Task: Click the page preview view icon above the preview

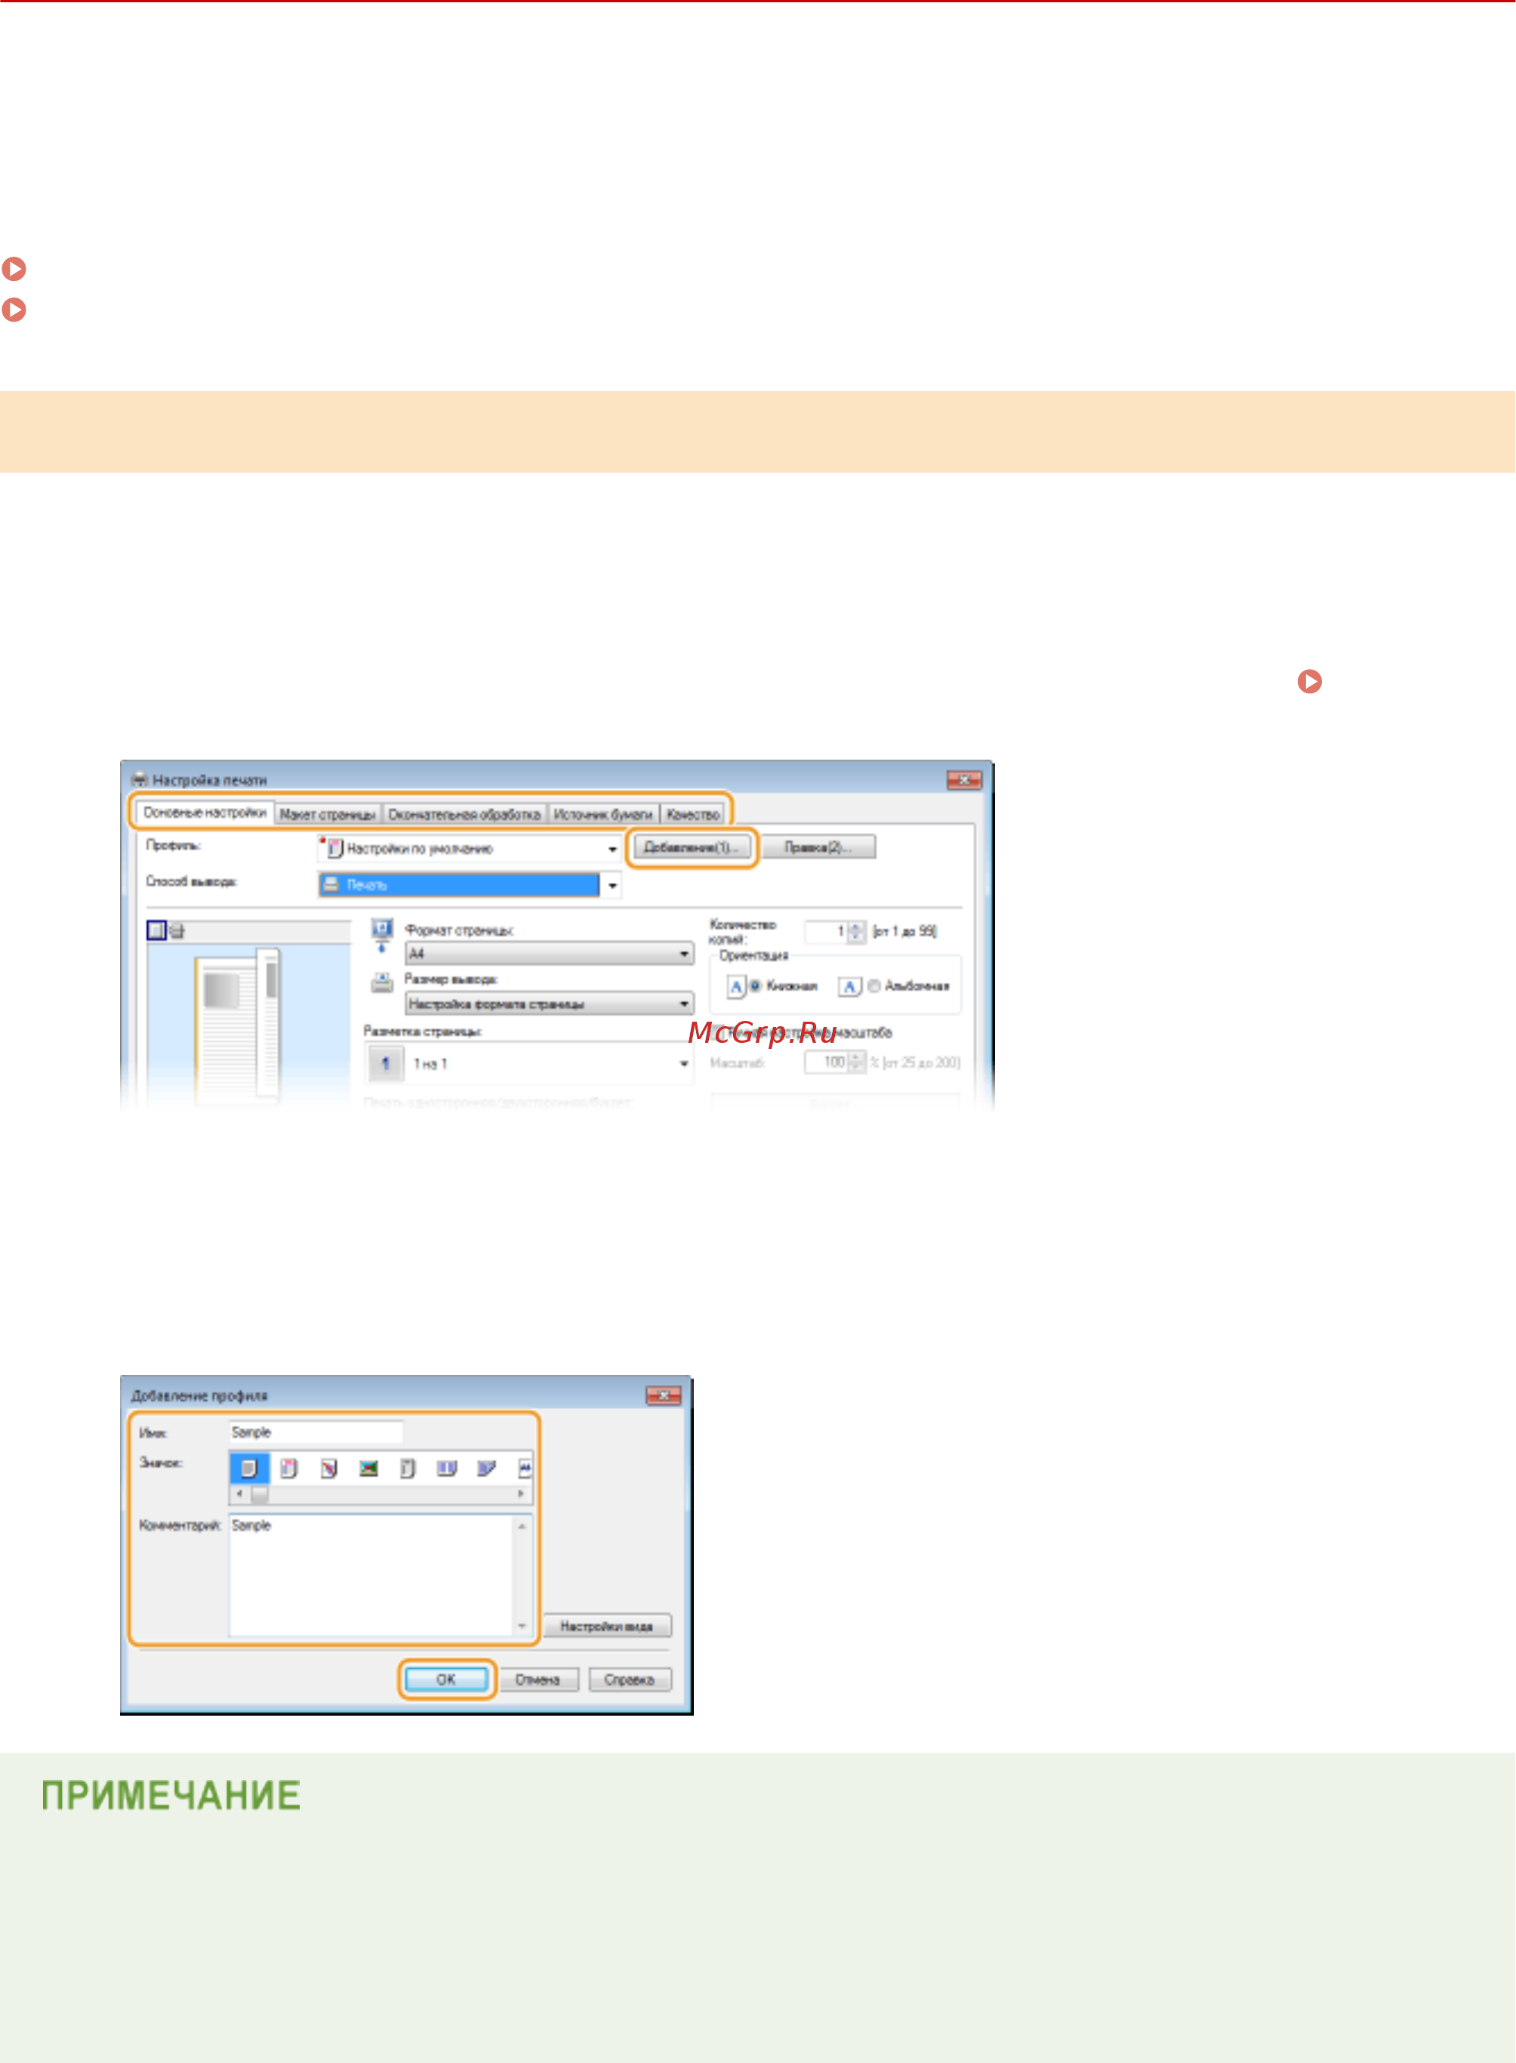Action: [156, 930]
